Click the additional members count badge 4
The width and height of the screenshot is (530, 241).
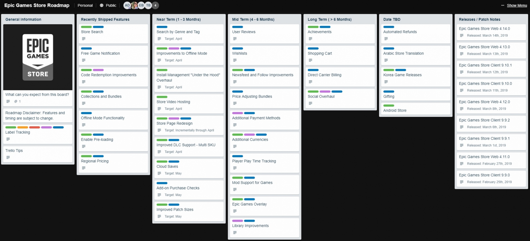(x=155, y=5)
